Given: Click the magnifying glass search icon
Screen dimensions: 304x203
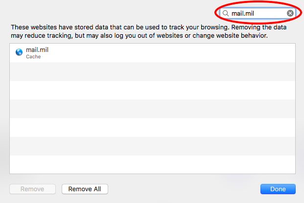Looking at the screenshot, I should pos(226,13).
